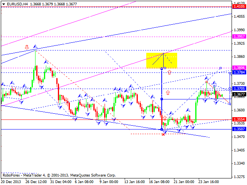
Task: Open the chart dropdown triangle beside EURUSD,H4
Action: [3, 4]
